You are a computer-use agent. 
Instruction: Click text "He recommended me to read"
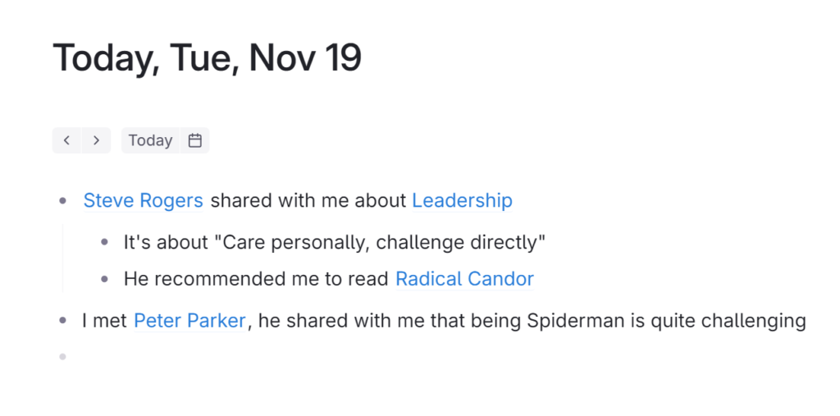(x=256, y=279)
